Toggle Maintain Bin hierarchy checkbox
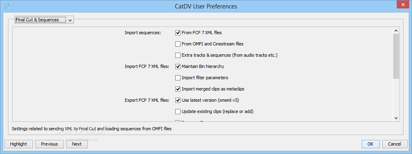Screen dimensions: 412x154 coord(178,66)
